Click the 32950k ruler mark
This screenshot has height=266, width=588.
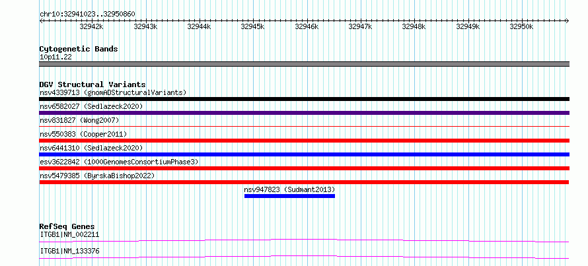pos(522,26)
